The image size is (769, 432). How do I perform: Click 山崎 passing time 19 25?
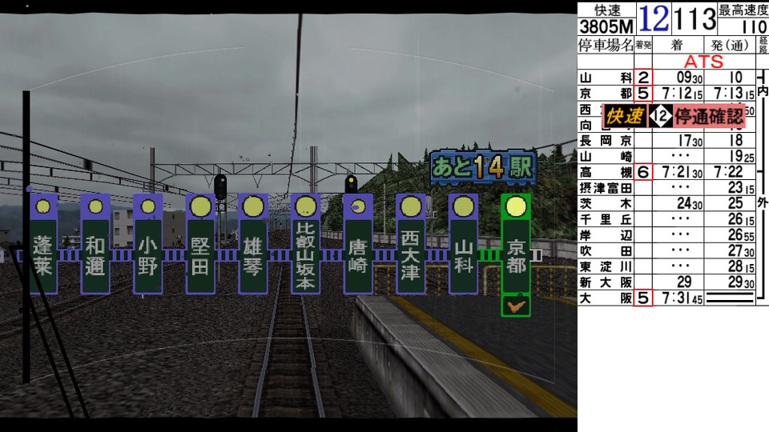741,157
